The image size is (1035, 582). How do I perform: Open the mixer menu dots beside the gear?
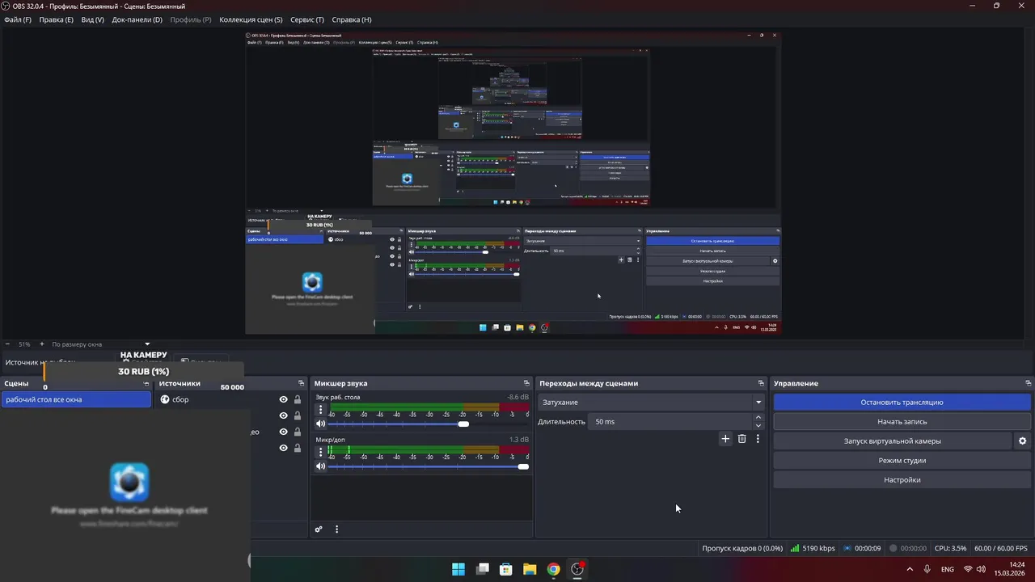click(336, 529)
